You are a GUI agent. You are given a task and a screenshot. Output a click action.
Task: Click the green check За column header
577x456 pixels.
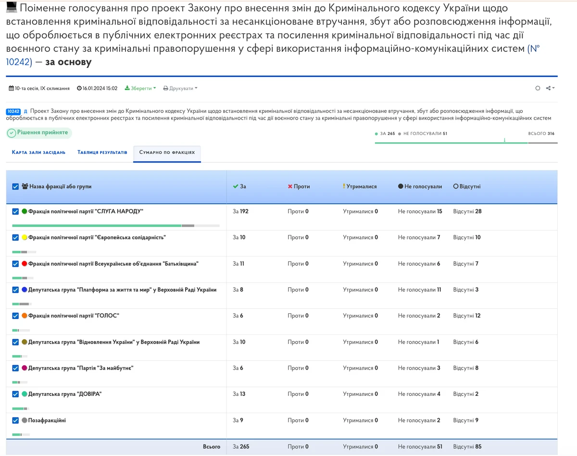(239, 186)
